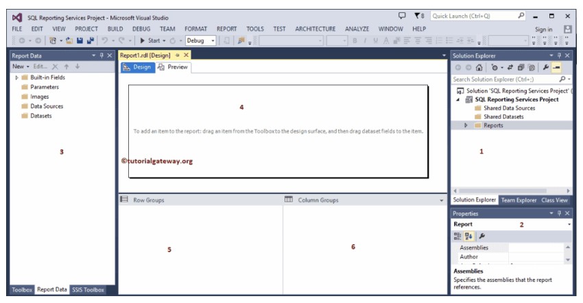Click the Preview Selected Items icon
Viewport: 583px width, 303px height.
556,67
